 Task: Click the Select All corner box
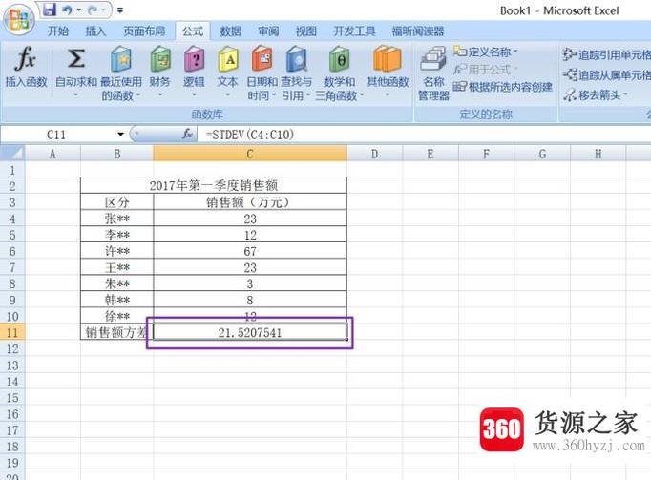pyautogui.click(x=12, y=154)
